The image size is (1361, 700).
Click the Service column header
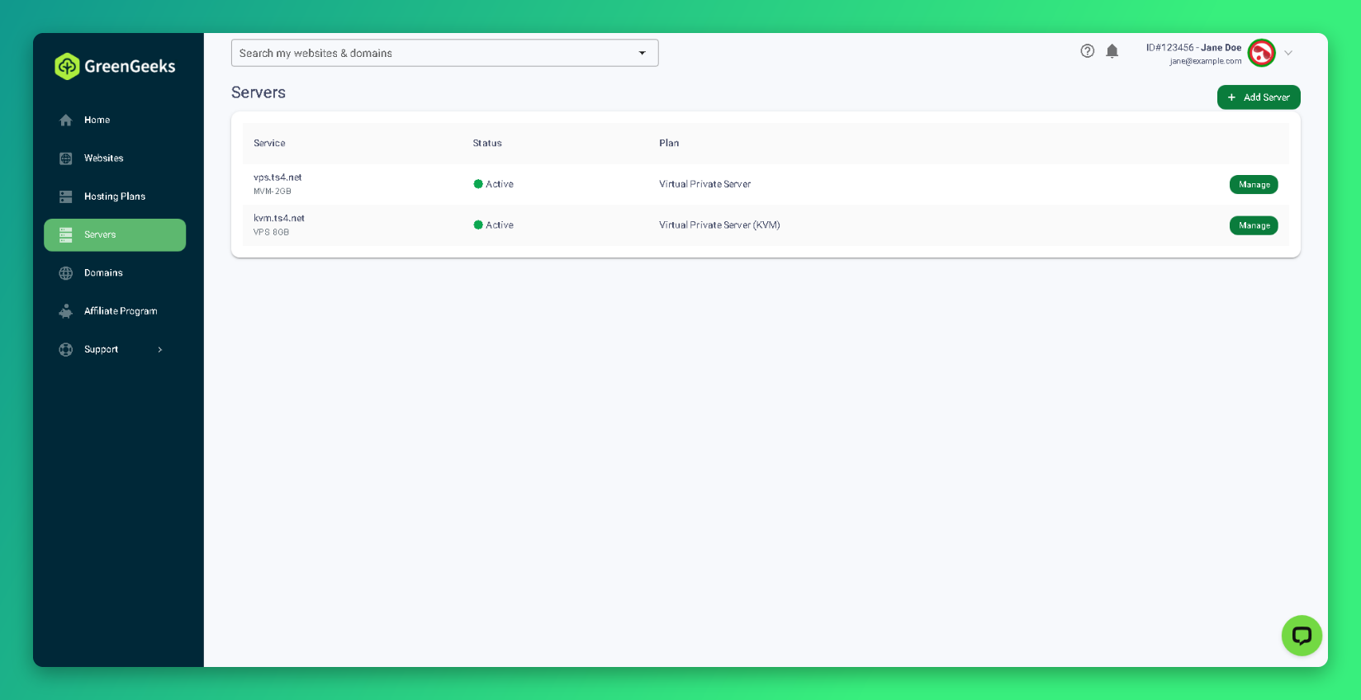coord(269,143)
